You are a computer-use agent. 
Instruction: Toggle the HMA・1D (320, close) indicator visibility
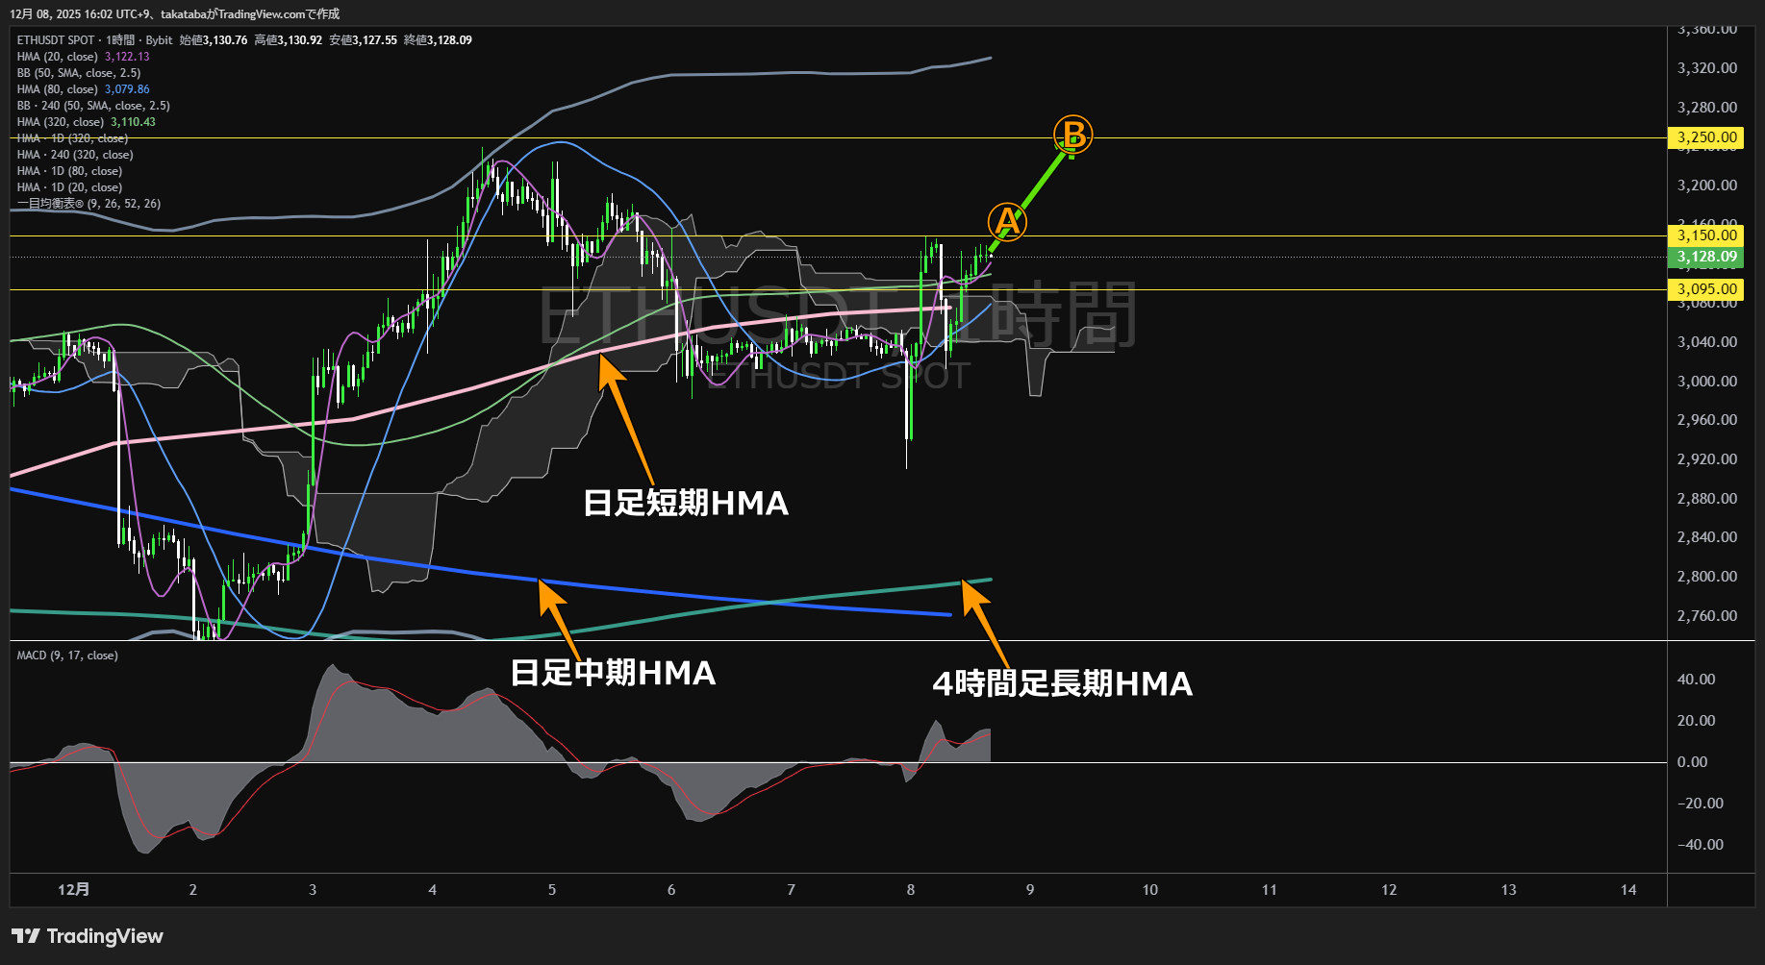click(x=72, y=137)
